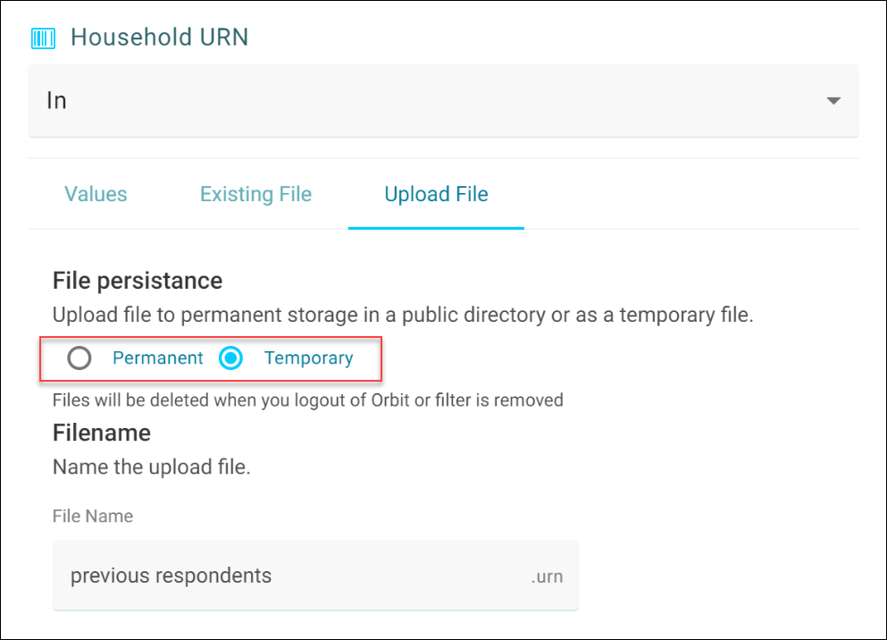Expand the dropdown arrow beside 'In'

click(x=833, y=101)
